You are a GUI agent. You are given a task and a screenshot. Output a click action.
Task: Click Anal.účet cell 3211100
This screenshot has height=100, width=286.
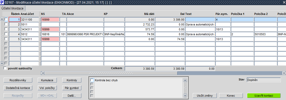30,20
